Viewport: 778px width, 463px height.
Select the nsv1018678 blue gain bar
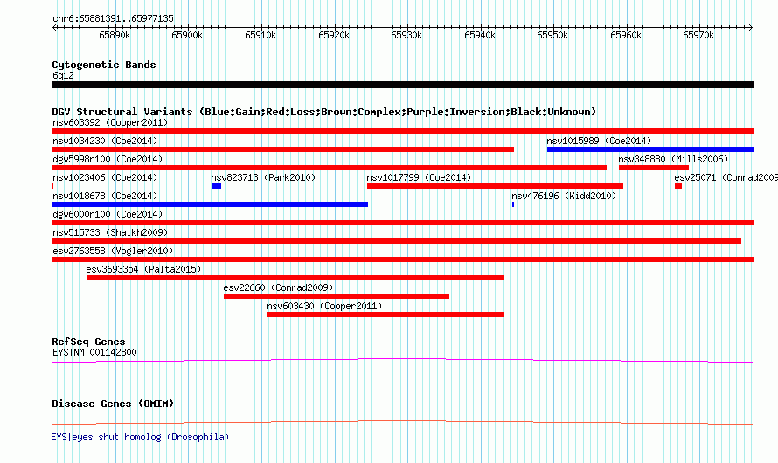pos(210,204)
